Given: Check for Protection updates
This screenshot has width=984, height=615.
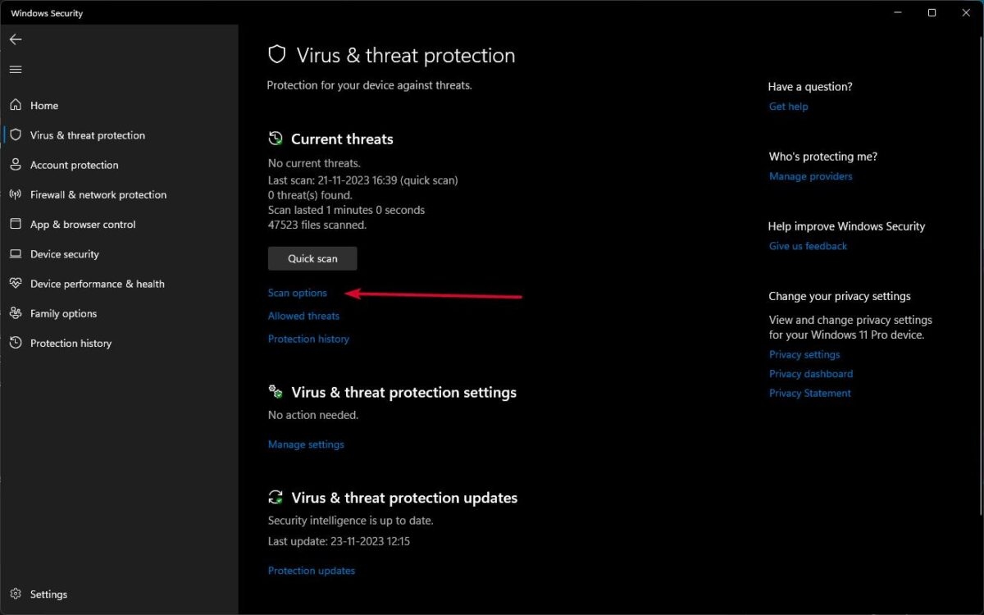Looking at the screenshot, I should 312,570.
